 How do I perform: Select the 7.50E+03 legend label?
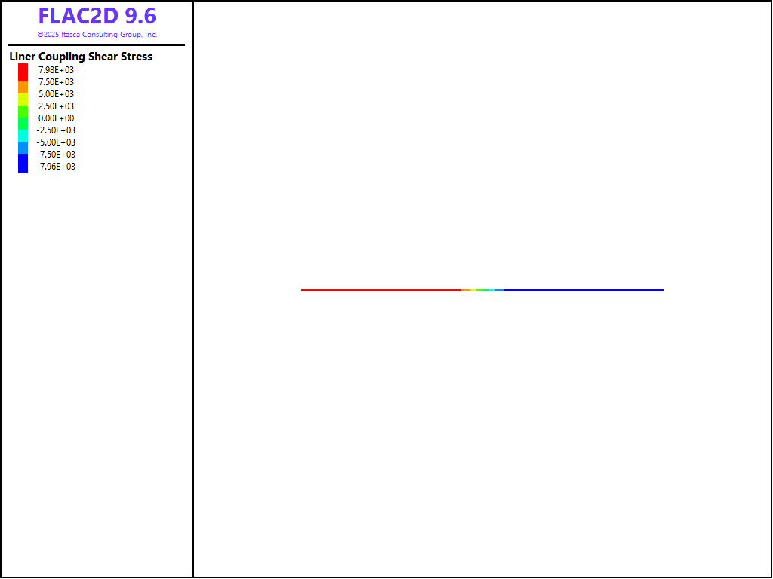(56, 82)
